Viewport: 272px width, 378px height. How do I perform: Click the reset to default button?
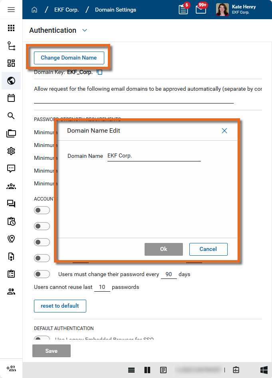point(60,306)
